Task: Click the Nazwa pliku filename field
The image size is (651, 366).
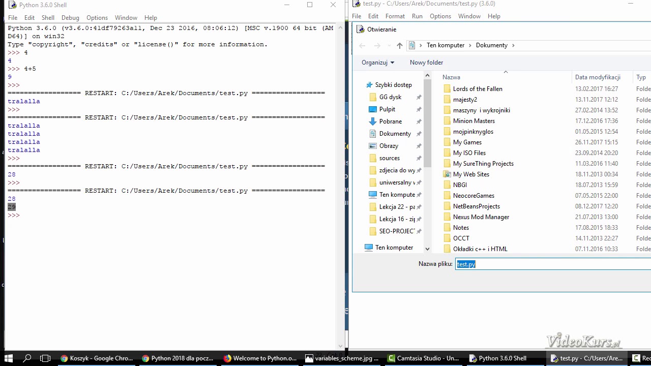Action: [553, 264]
